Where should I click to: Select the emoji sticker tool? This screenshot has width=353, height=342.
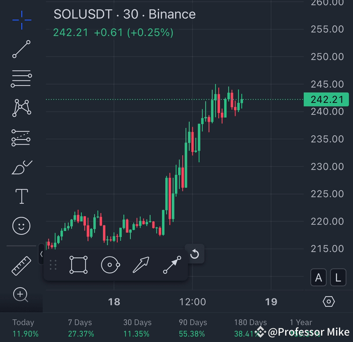[x=21, y=226]
